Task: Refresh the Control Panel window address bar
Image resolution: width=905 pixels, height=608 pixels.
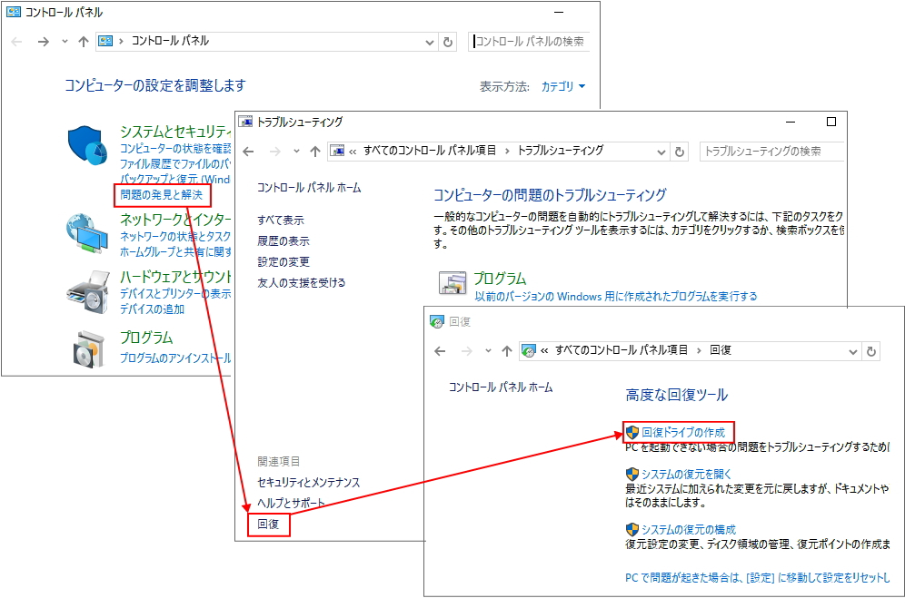Action: (x=447, y=42)
